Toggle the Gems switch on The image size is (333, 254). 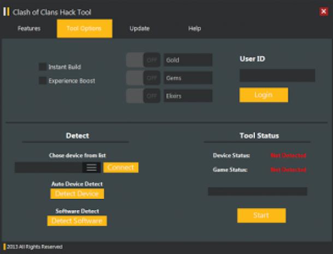click(143, 78)
